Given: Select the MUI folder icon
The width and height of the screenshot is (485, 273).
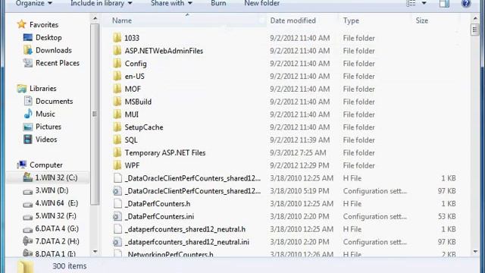Looking at the screenshot, I should (x=117, y=115).
